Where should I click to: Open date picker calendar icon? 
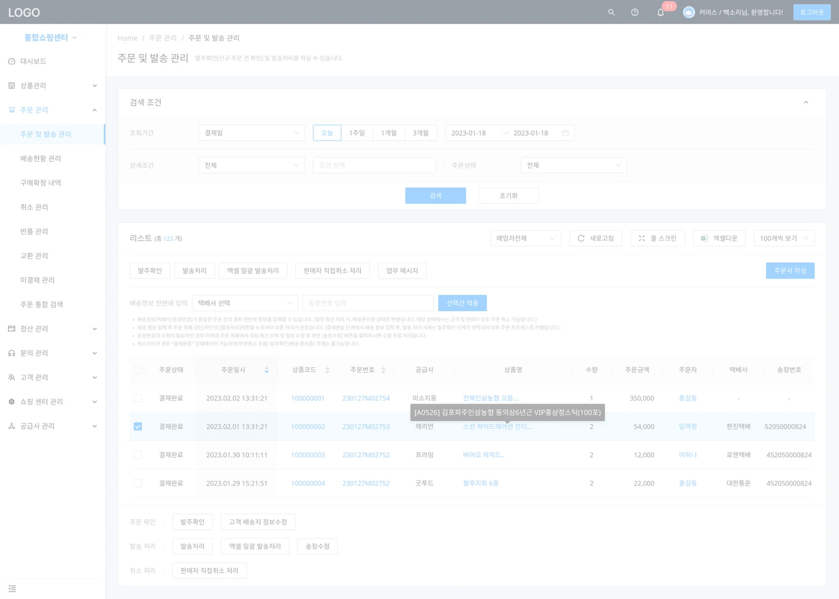566,133
